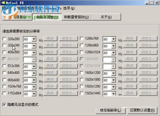160x116 pixels.
Task: Click the NvCool FX title bar icon
Action: coord(3,2)
